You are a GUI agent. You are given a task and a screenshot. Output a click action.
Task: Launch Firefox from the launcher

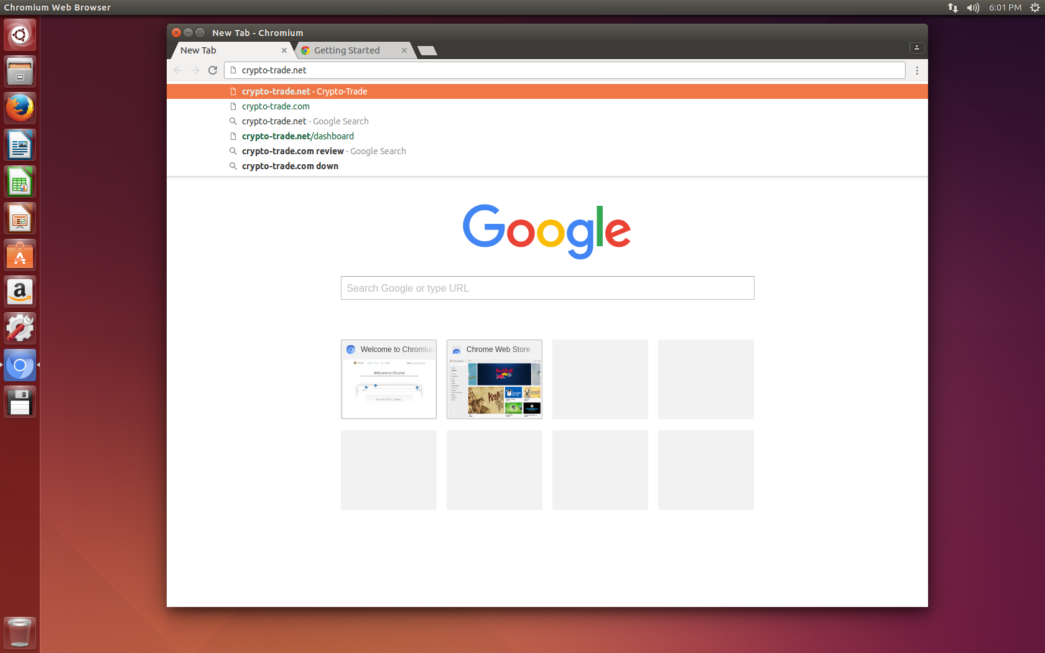click(x=20, y=108)
